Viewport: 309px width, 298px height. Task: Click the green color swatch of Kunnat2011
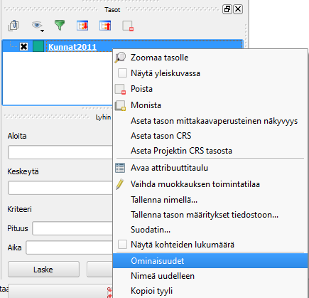tap(38, 46)
